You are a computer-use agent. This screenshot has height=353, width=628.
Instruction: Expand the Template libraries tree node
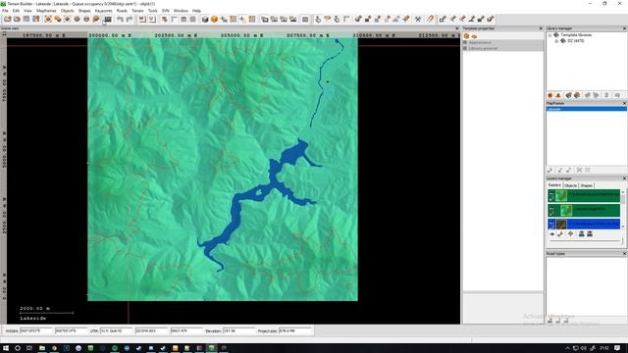pos(549,35)
